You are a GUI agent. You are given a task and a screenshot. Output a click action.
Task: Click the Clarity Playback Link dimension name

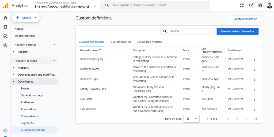coord(93,89)
